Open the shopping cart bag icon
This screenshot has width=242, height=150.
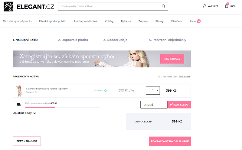[x=227, y=6]
